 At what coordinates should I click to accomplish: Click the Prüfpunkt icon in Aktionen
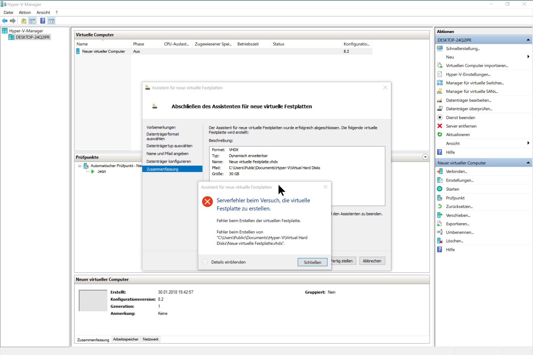[440, 198]
